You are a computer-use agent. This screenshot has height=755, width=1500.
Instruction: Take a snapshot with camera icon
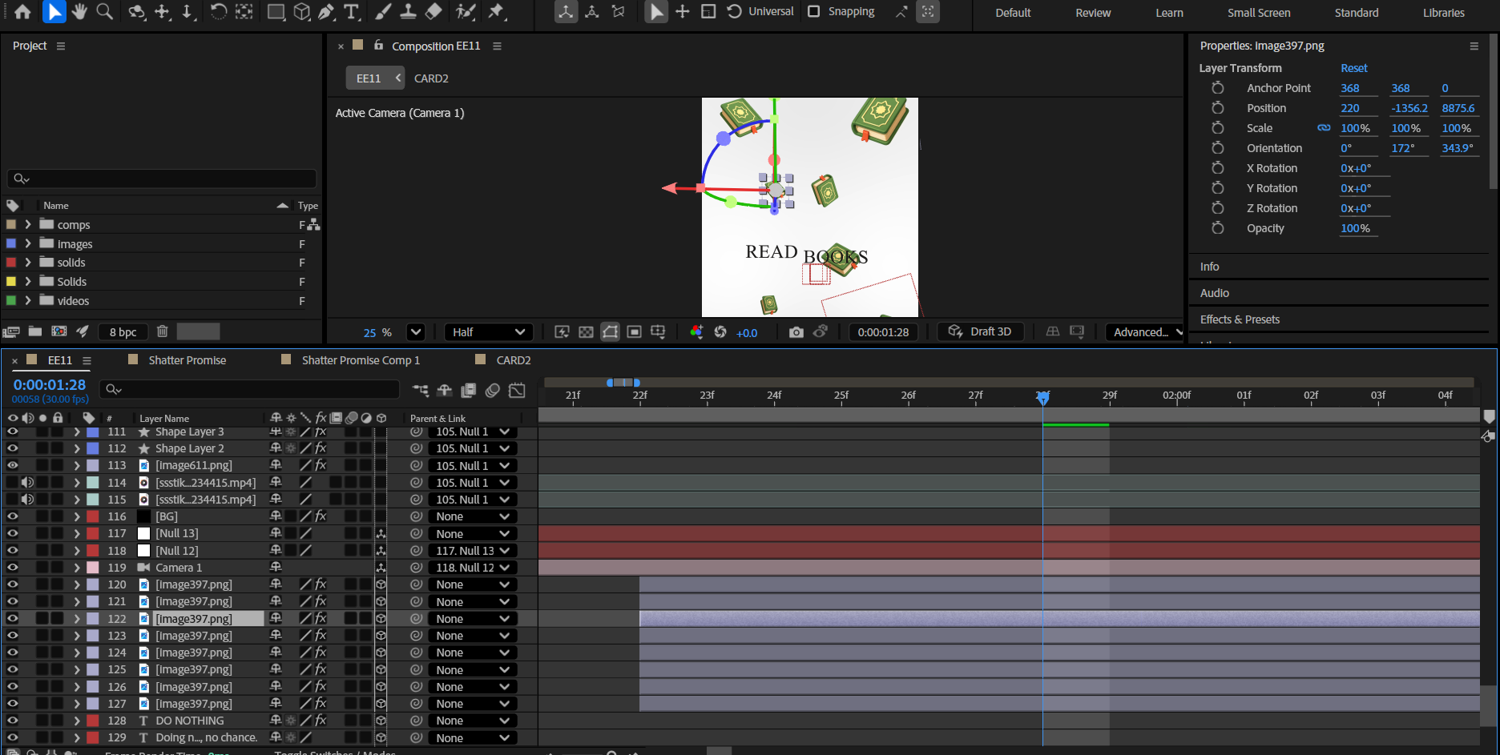(x=796, y=332)
